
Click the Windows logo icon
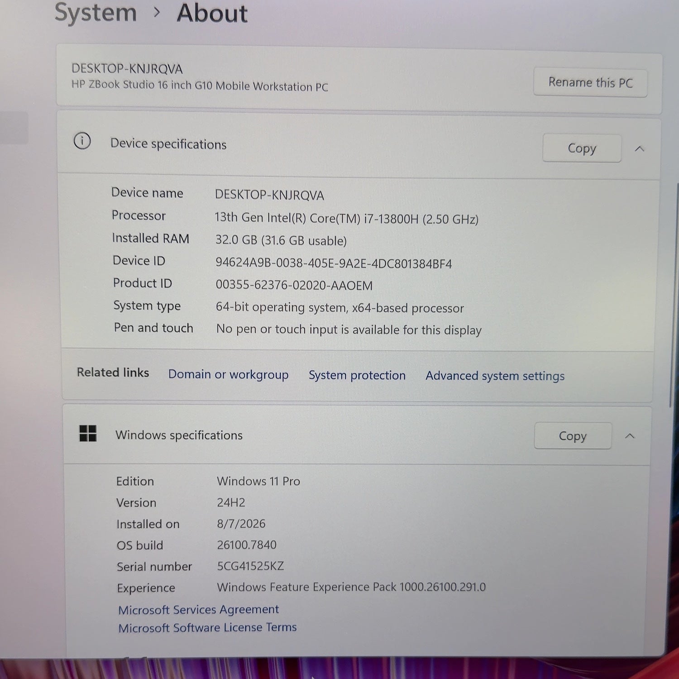pos(88,433)
